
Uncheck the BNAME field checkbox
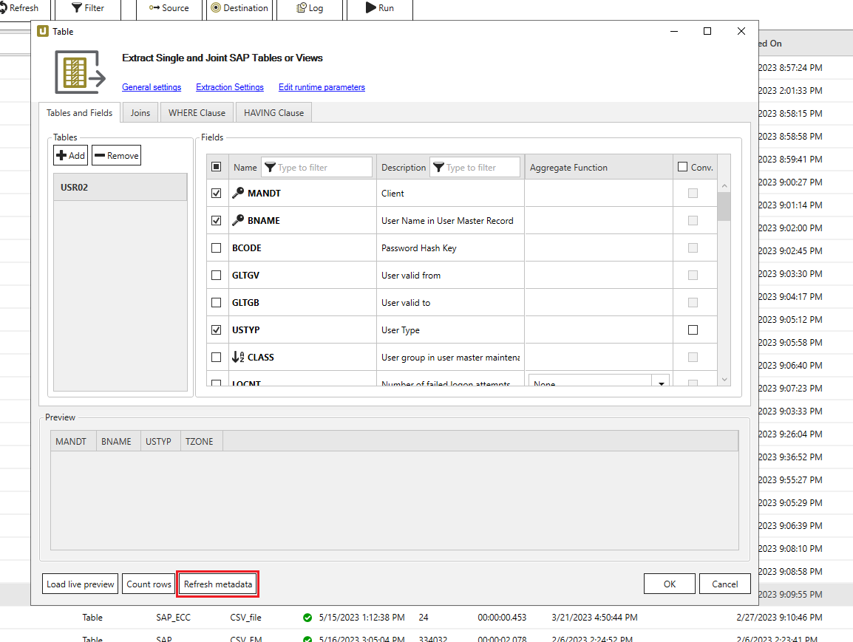(x=216, y=220)
